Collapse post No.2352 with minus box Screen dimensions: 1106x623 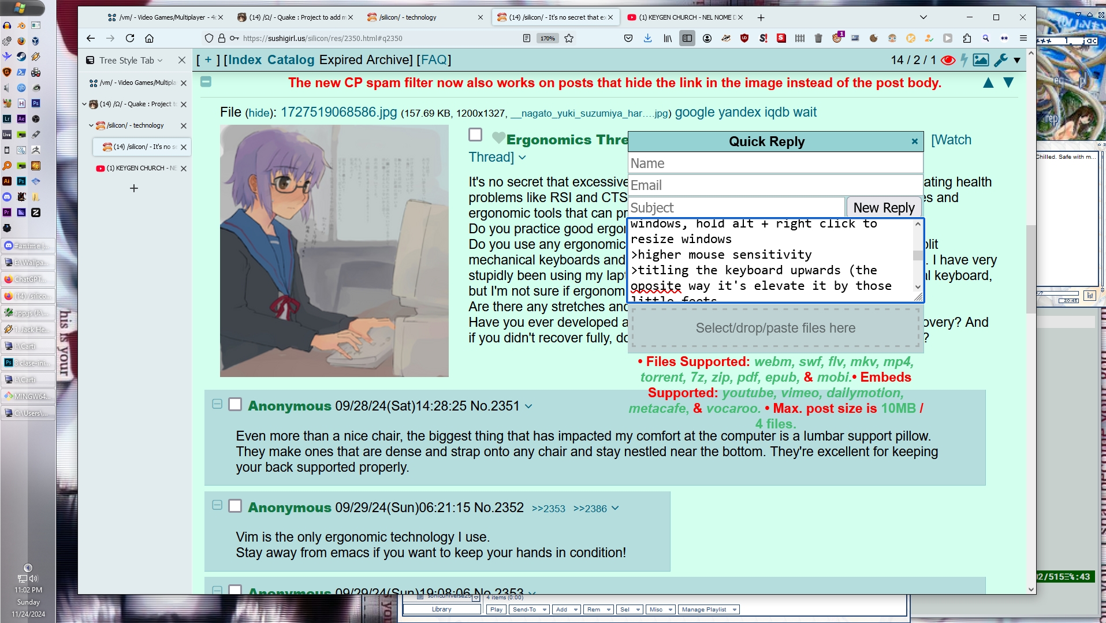point(217,505)
